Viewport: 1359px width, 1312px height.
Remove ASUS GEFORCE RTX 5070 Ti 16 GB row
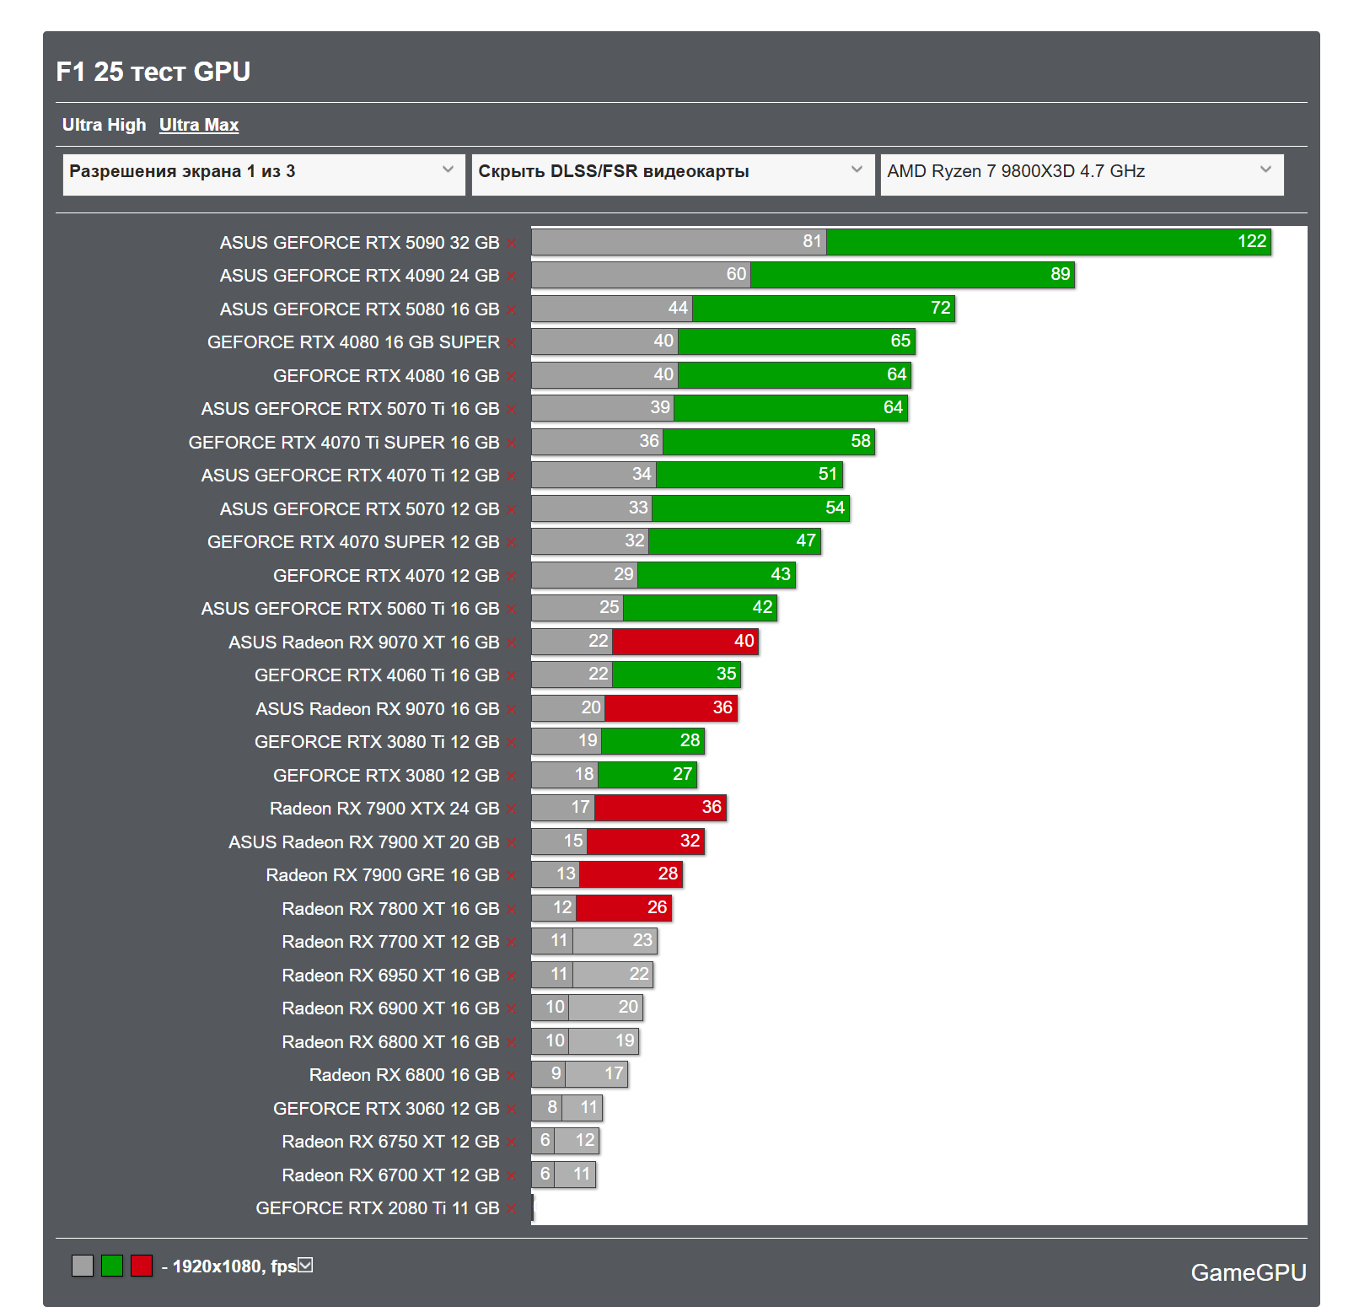pos(512,410)
